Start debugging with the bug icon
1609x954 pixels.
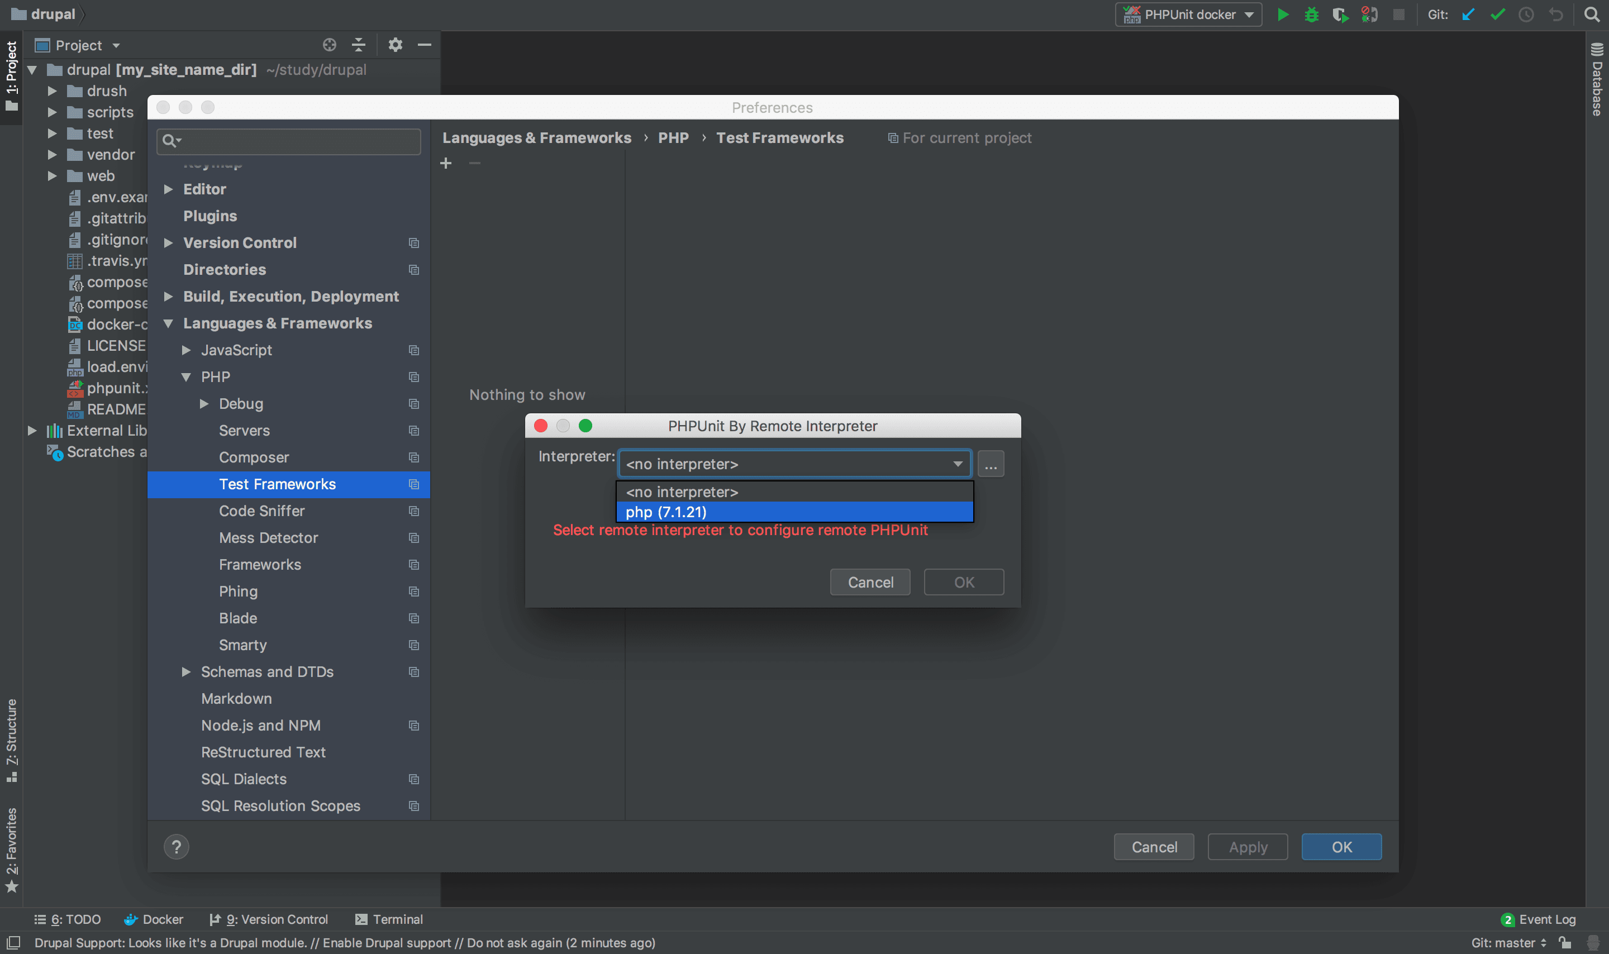point(1311,14)
